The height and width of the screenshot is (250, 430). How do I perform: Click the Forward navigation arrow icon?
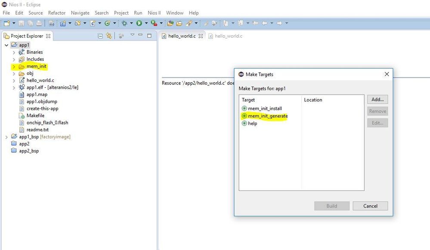279,23
